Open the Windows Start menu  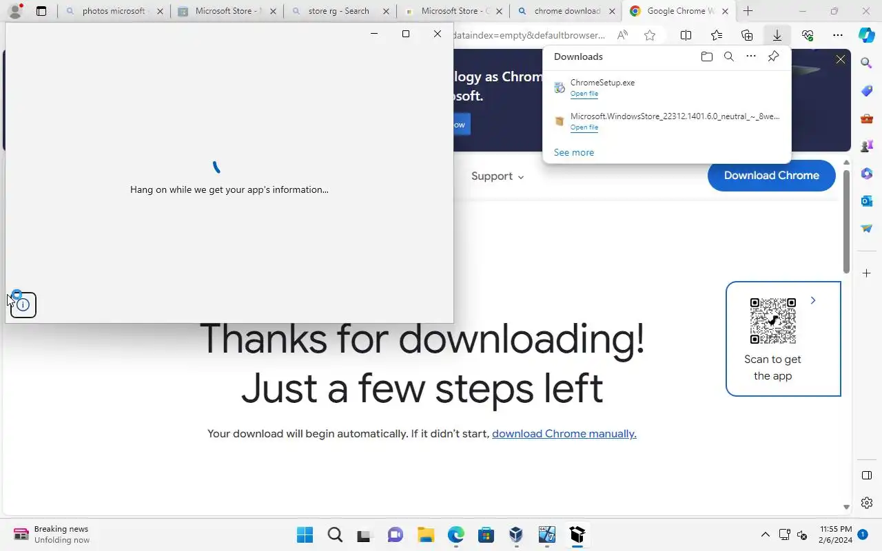click(305, 535)
